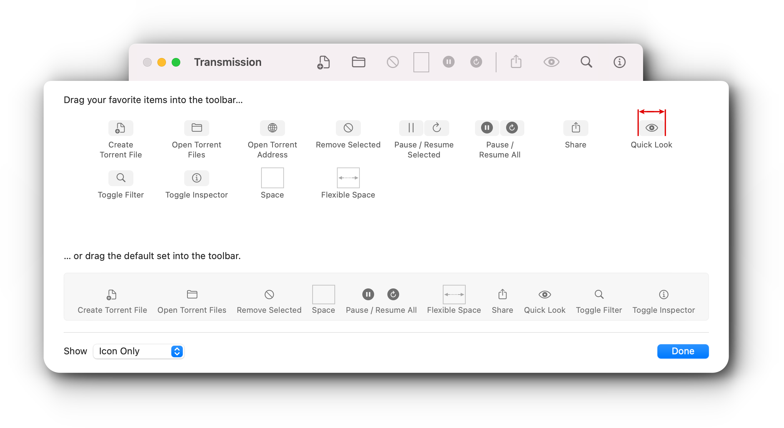Click the search icon in the Transmission toolbar

coord(586,62)
